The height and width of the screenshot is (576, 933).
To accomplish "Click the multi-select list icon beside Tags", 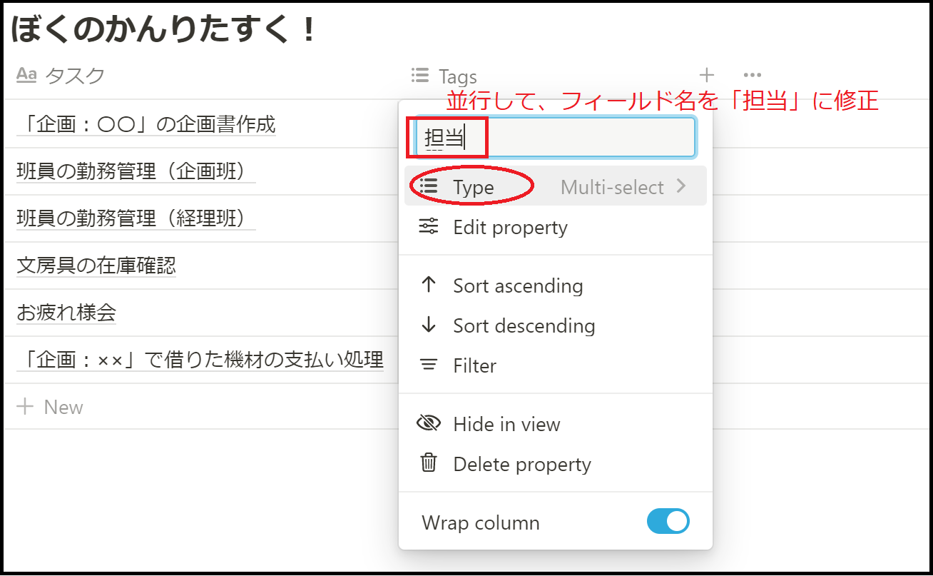I will 420,75.
